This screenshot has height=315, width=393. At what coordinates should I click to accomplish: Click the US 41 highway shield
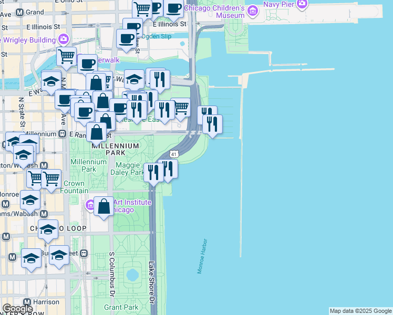(174, 154)
